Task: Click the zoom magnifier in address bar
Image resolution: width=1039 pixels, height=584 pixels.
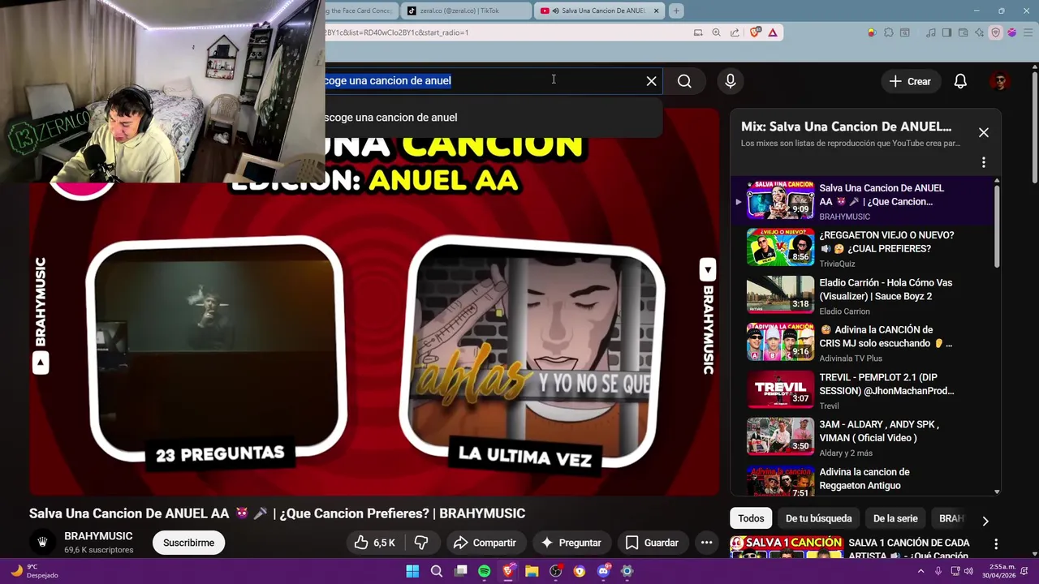Action: point(716,32)
